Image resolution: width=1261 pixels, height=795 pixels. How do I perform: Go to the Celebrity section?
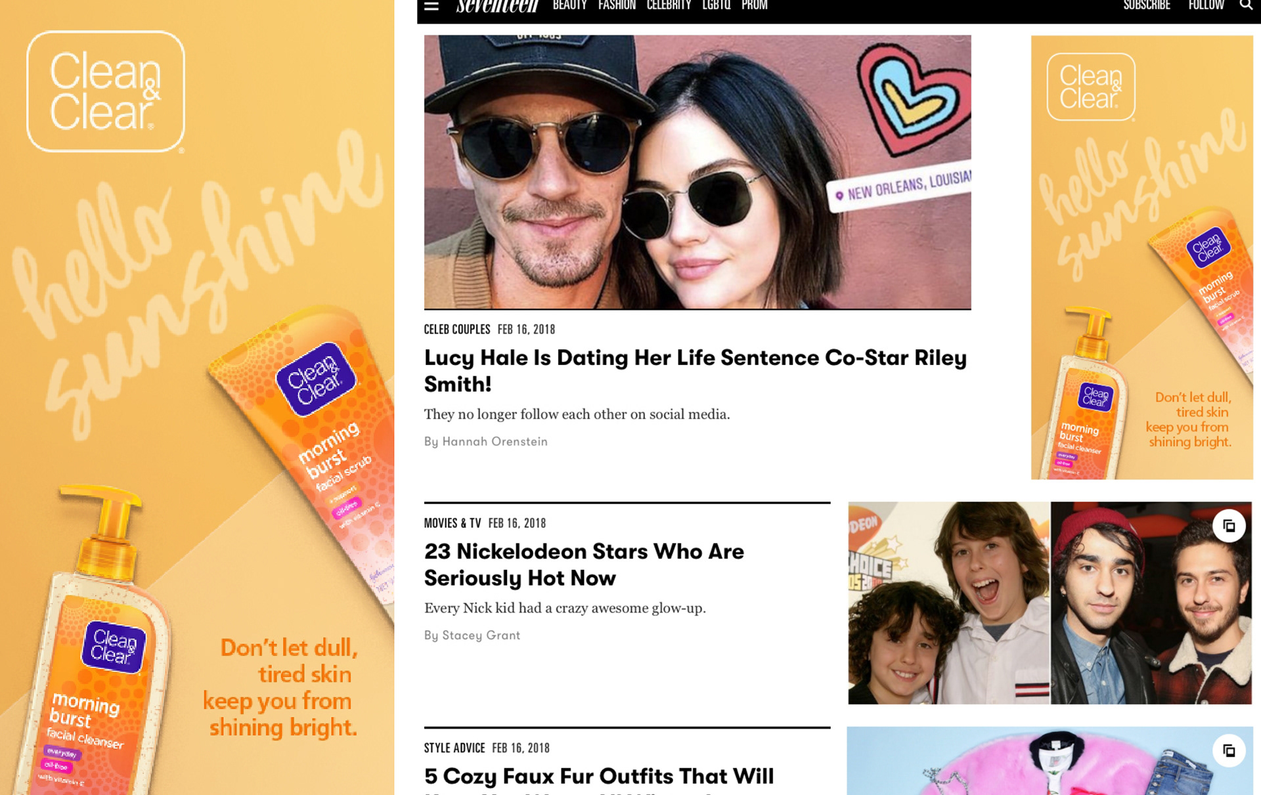pos(669,5)
